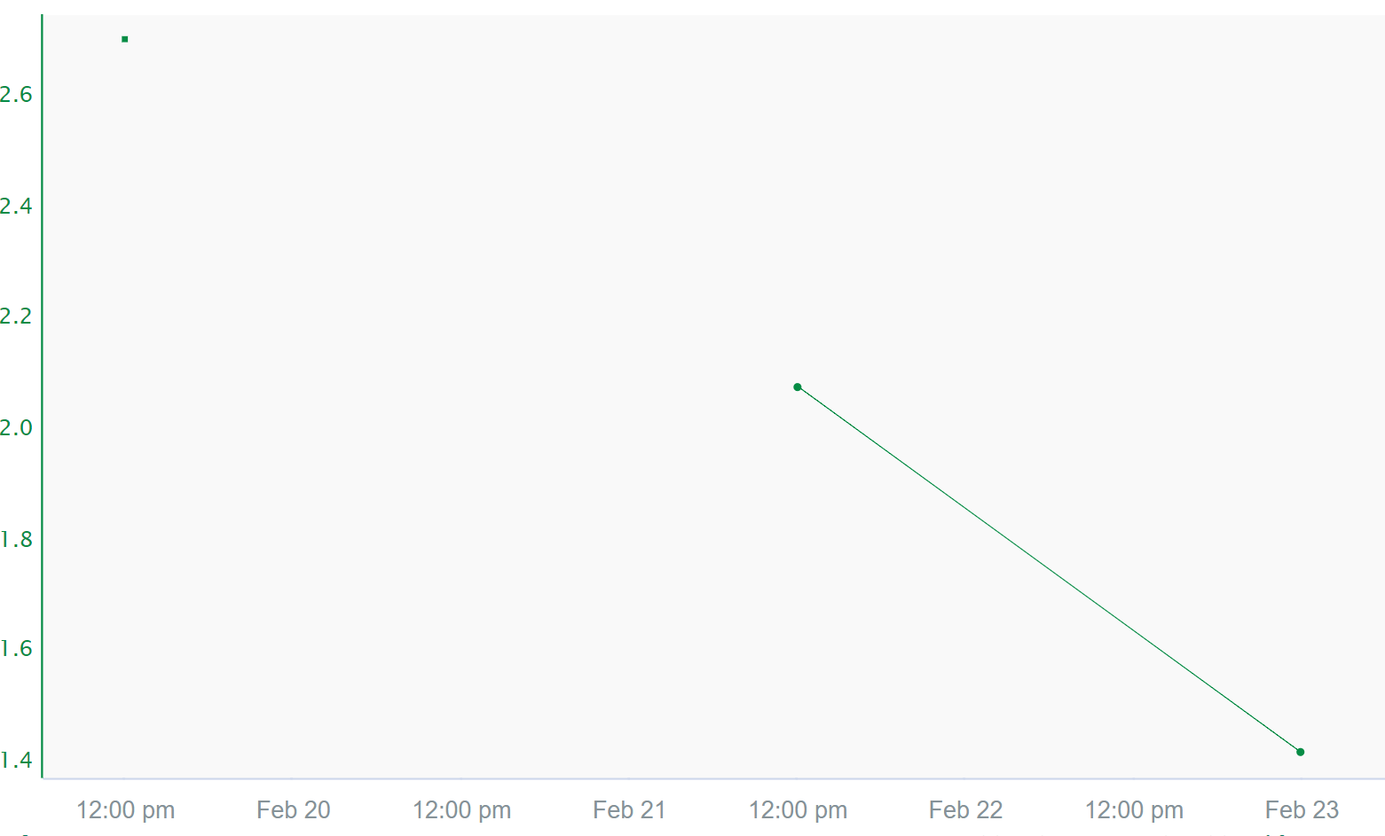Click the 2.4 y-axis label
The height and width of the screenshot is (836, 1385).
[x=16, y=207]
